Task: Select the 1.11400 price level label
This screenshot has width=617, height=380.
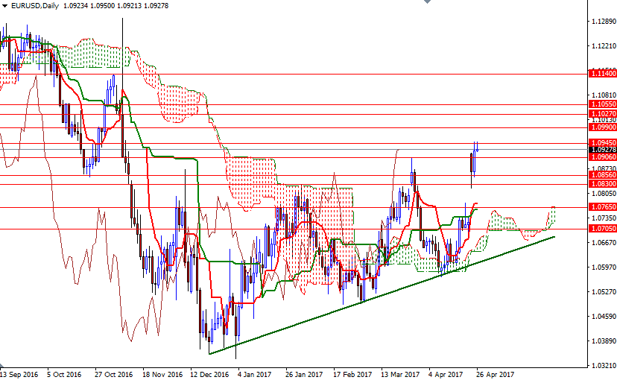Action: point(602,74)
